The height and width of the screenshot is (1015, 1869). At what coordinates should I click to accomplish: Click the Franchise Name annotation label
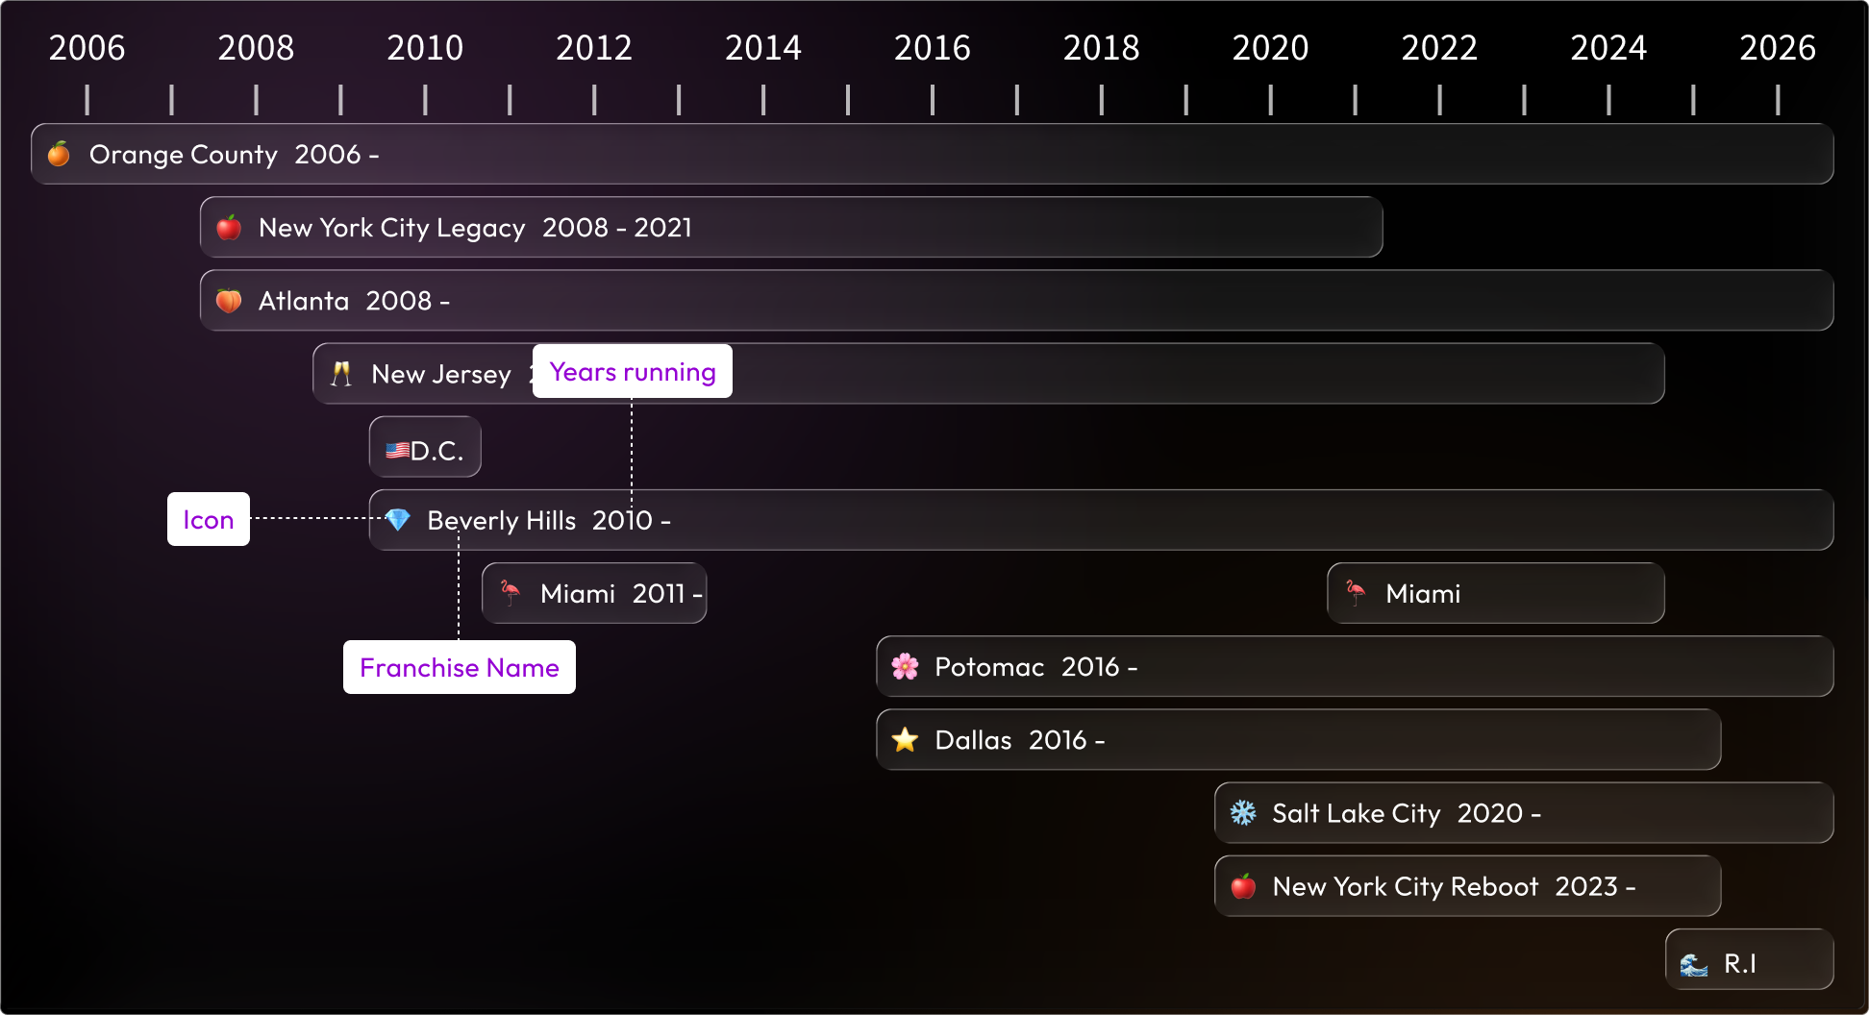459,667
